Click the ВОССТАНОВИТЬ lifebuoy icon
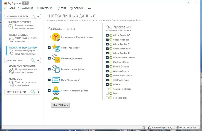Screen dimensions: 202x131 178,128
